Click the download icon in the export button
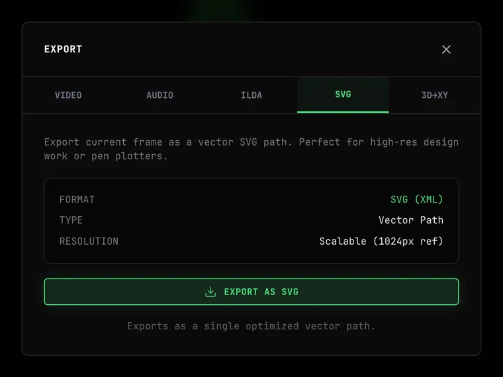The height and width of the screenshot is (377, 503). [x=210, y=292]
